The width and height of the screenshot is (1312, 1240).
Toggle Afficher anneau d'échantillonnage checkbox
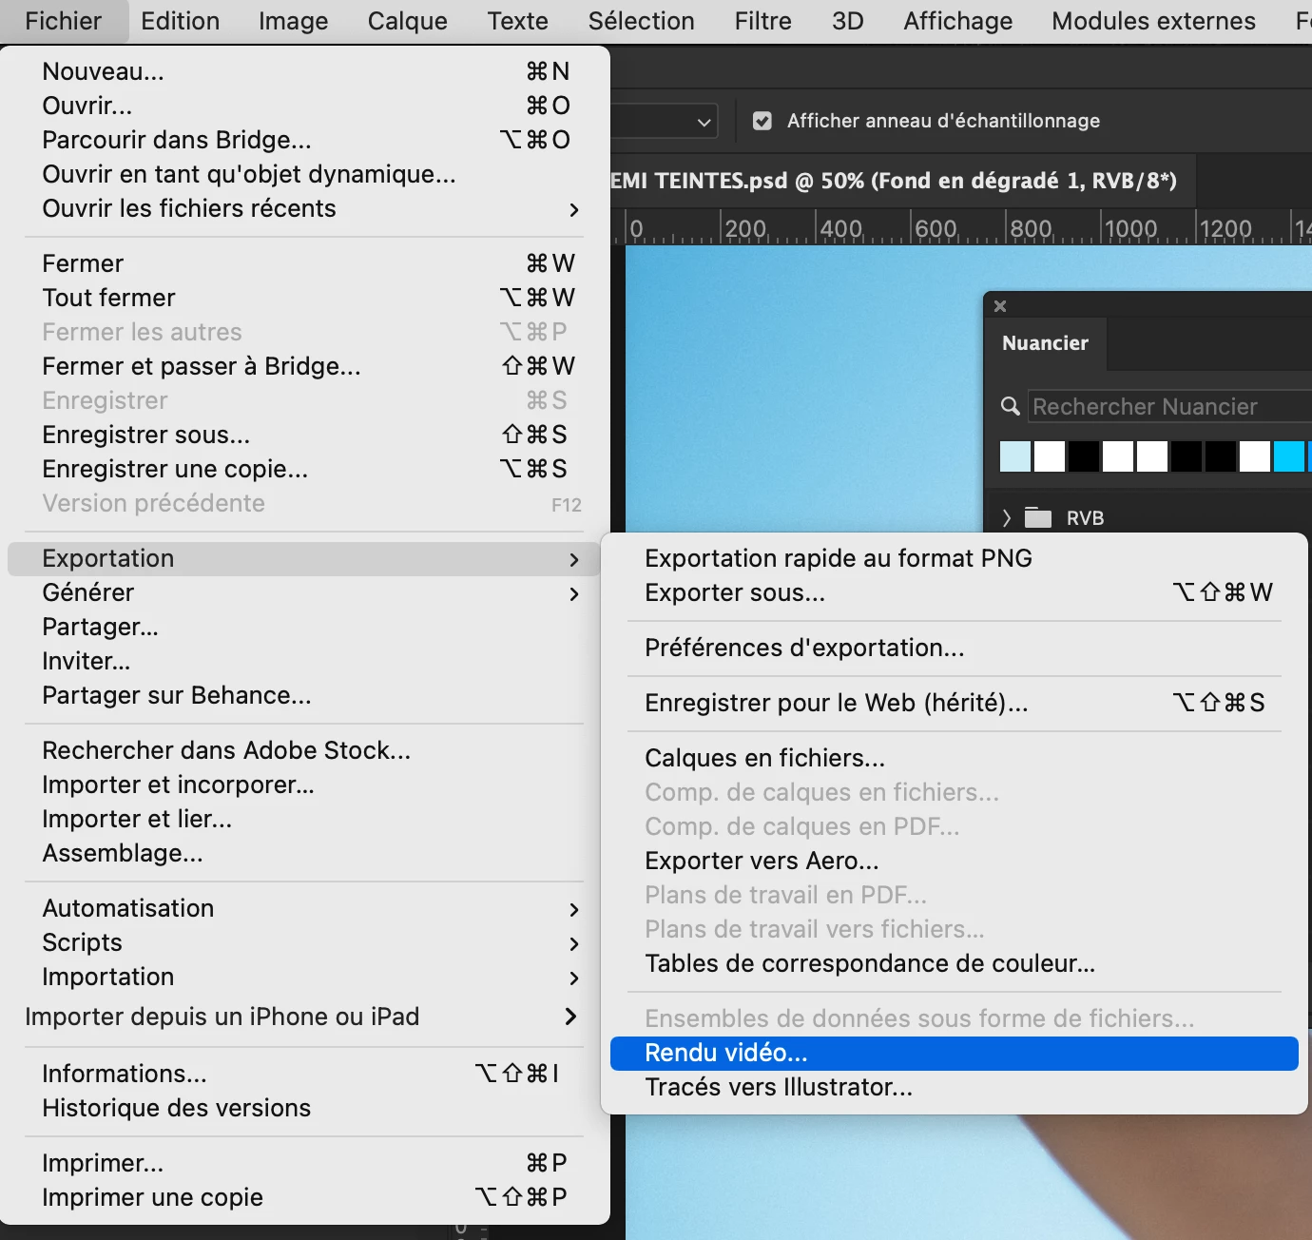762,121
